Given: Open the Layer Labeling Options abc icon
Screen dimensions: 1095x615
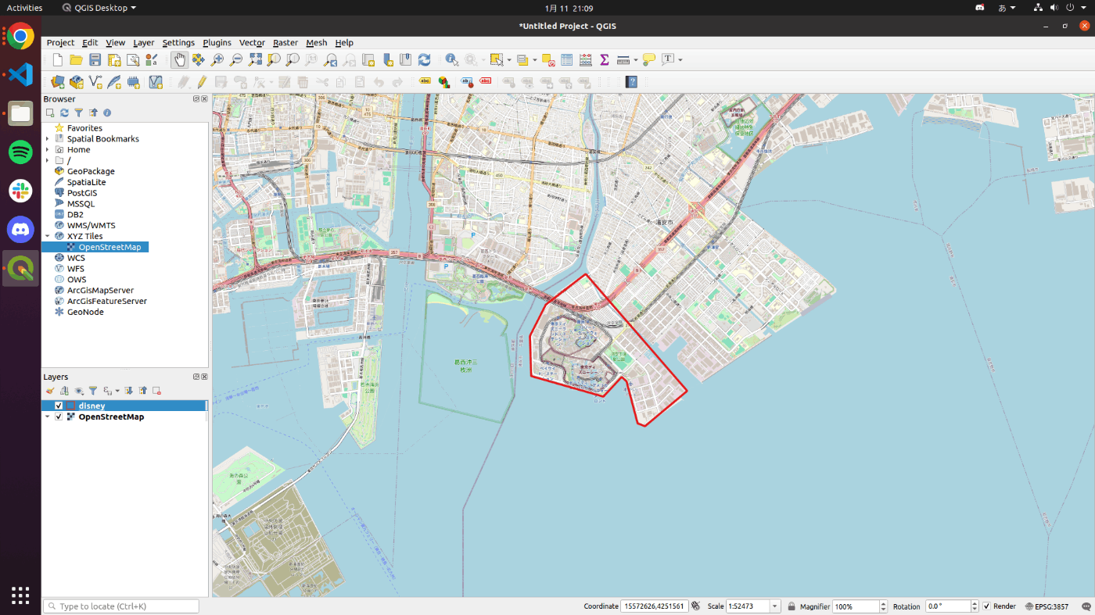Looking at the screenshot, I should pos(425,81).
